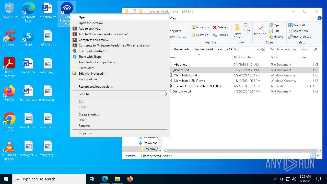Click Rename in the Organize group
The image size is (327, 184).
click(x=220, y=35)
